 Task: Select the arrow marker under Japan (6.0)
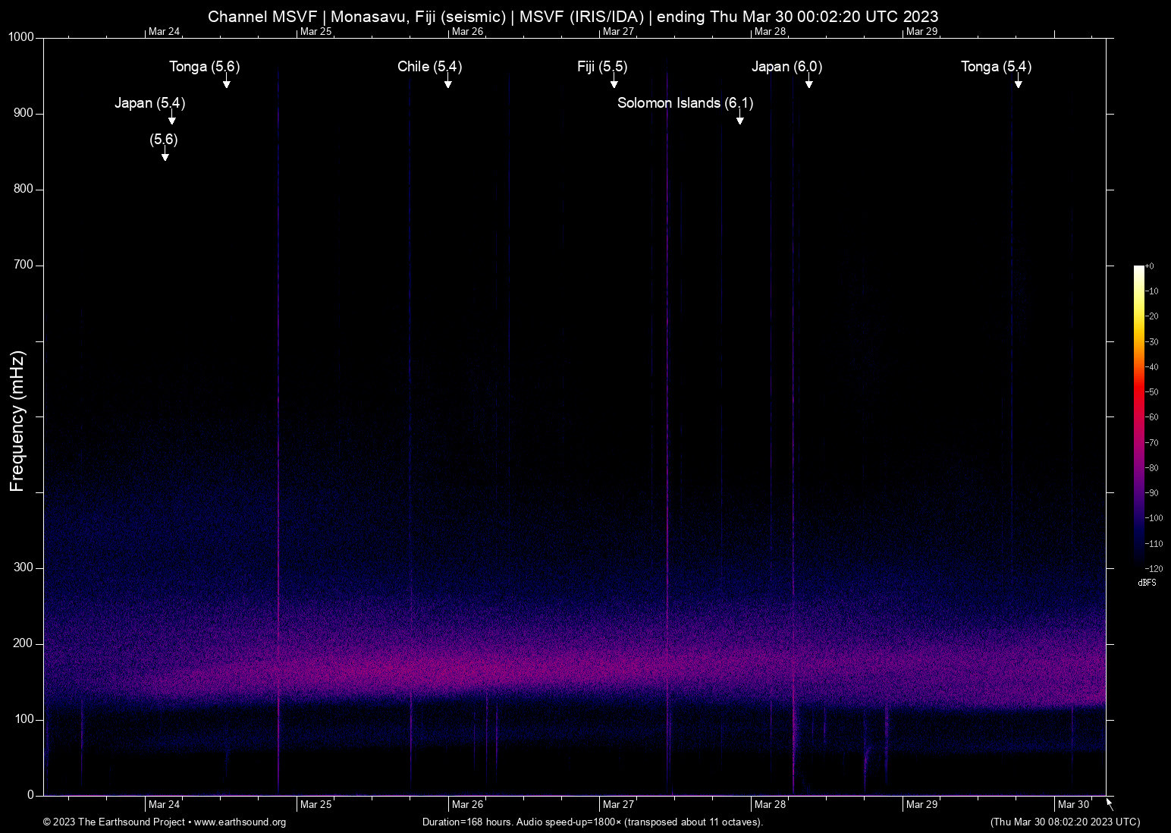(809, 82)
